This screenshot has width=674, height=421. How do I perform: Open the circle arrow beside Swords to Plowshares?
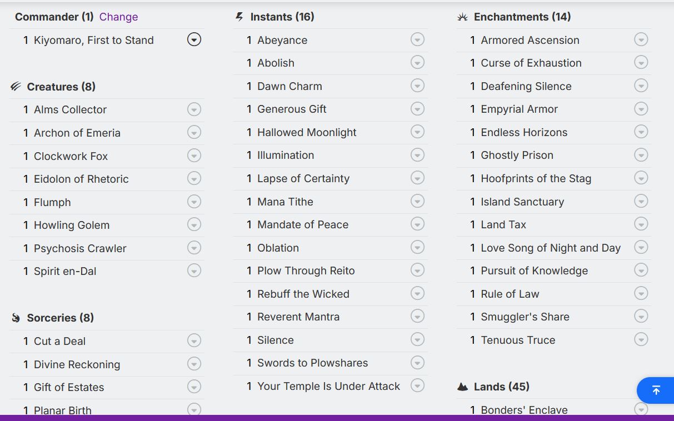click(x=417, y=363)
